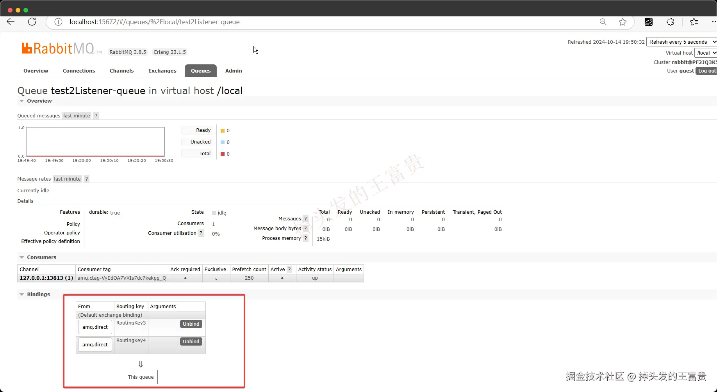717x392 pixels.
Task: Click the Unacked blue legend swatch
Action: coord(223,142)
